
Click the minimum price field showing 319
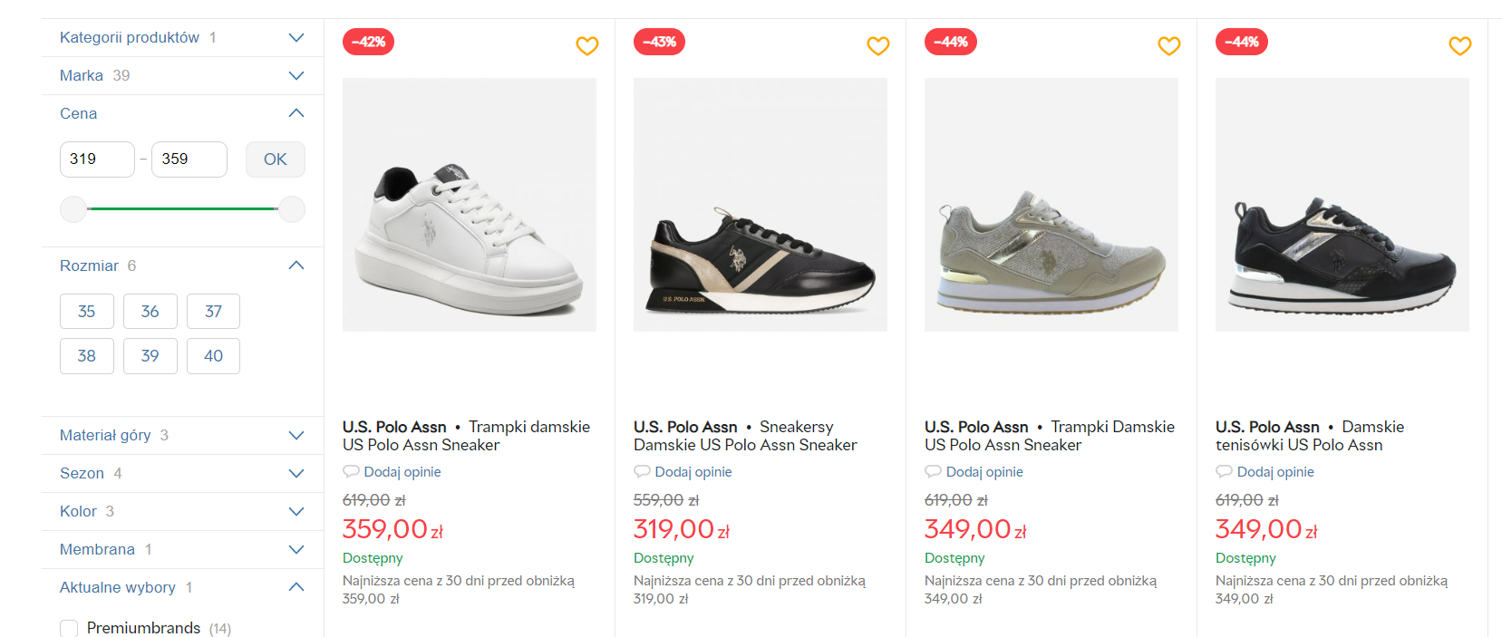pos(97,159)
